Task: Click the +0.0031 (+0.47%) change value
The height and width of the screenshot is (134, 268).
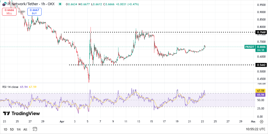Action: [x=127, y=4]
